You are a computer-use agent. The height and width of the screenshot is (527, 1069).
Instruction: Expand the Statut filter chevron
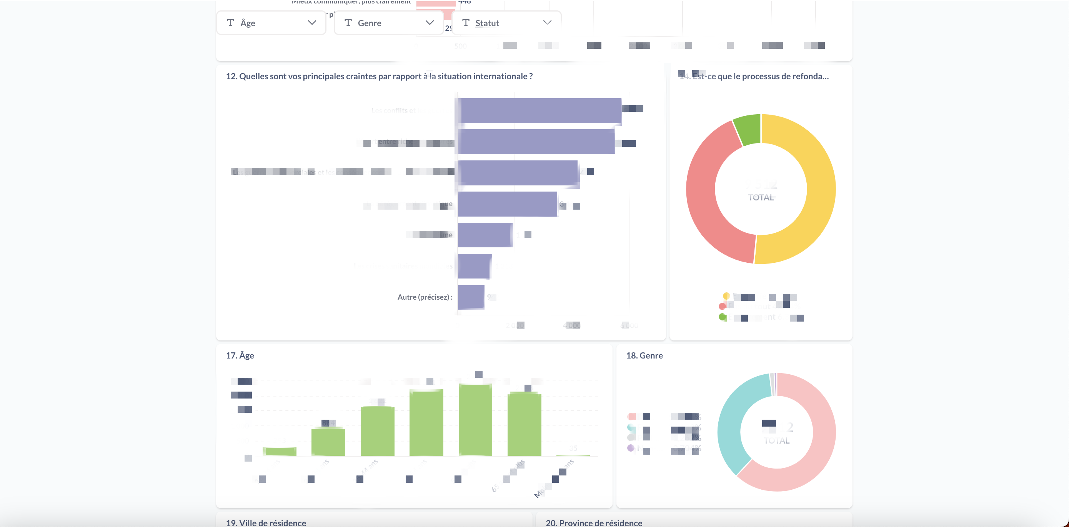tap(547, 22)
